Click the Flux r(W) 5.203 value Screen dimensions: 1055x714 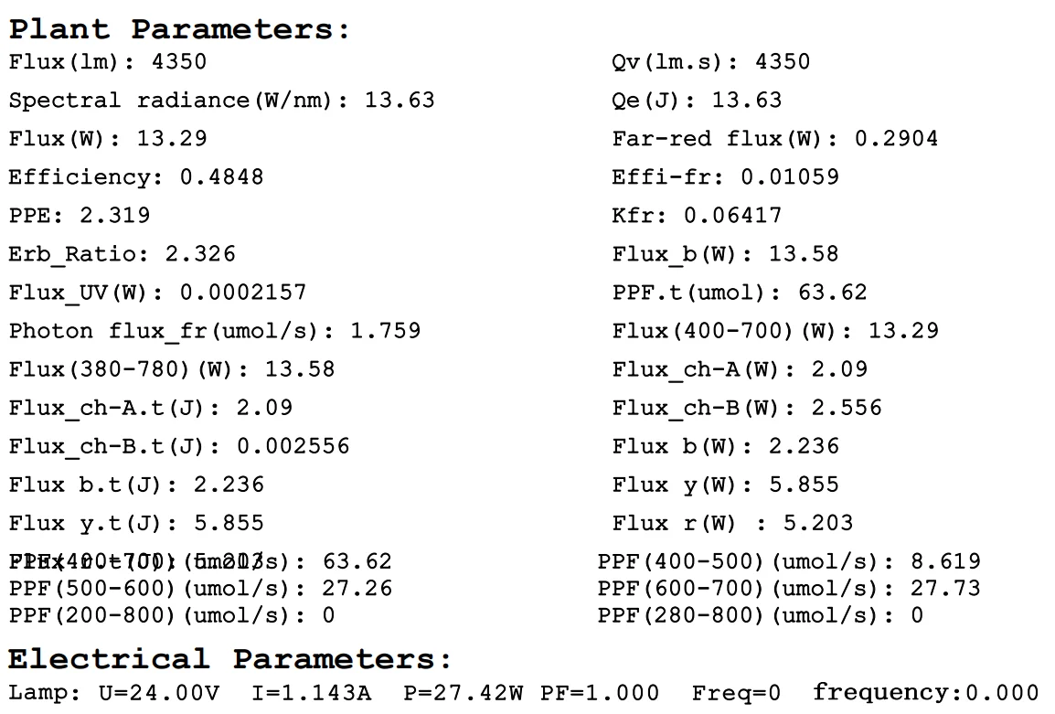tap(732, 523)
